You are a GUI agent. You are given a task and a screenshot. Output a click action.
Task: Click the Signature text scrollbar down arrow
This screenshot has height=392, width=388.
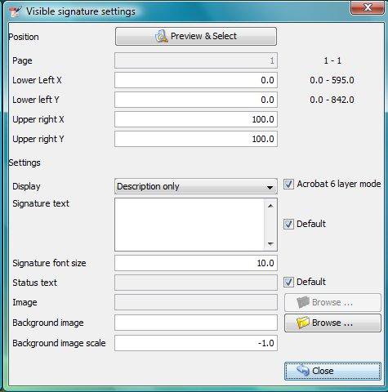[270, 243]
